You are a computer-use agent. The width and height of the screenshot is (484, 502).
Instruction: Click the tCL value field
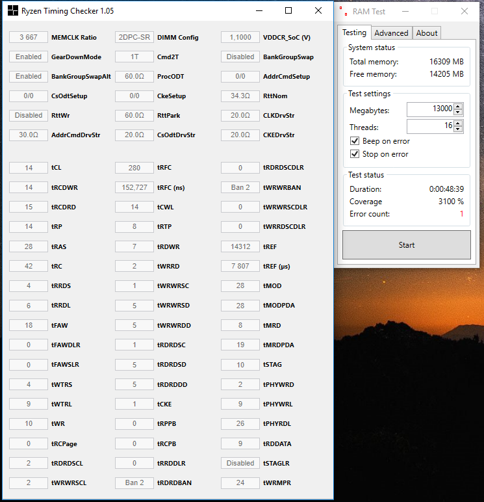click(x=29, y=168)
